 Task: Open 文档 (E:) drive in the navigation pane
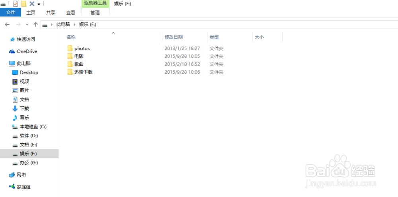tap(29, 145)
